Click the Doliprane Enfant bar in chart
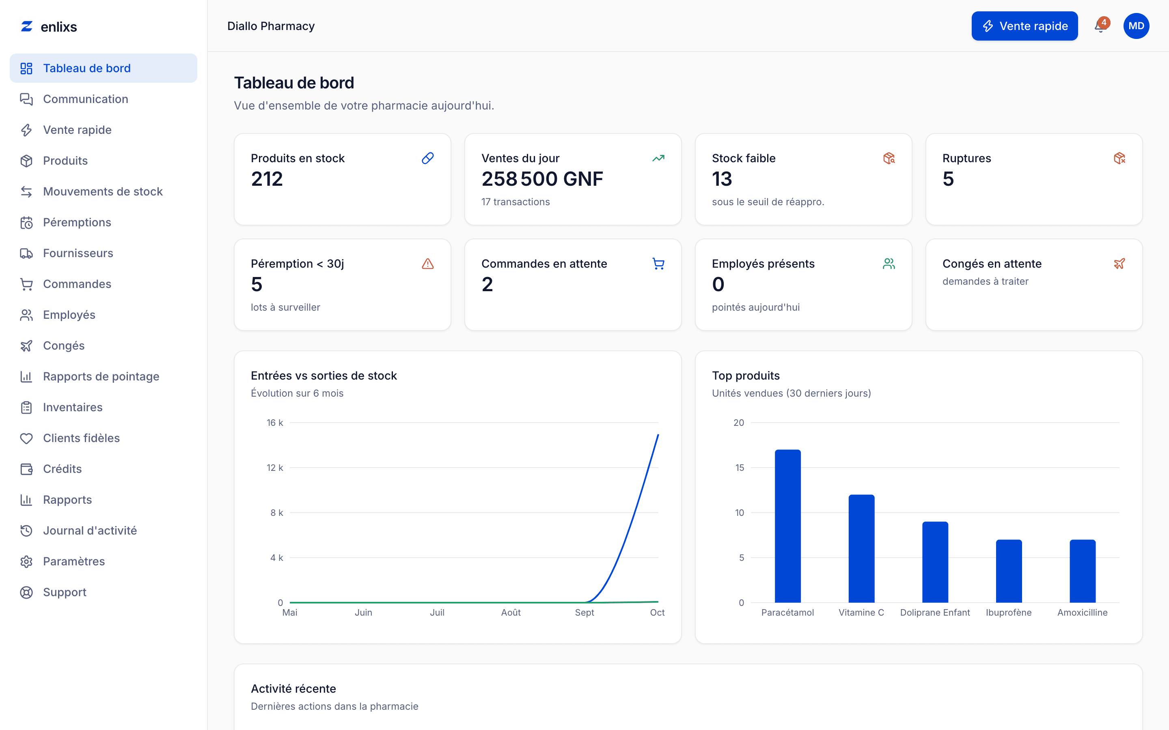This screenshot has height=730, width=1169. [935, 562]
